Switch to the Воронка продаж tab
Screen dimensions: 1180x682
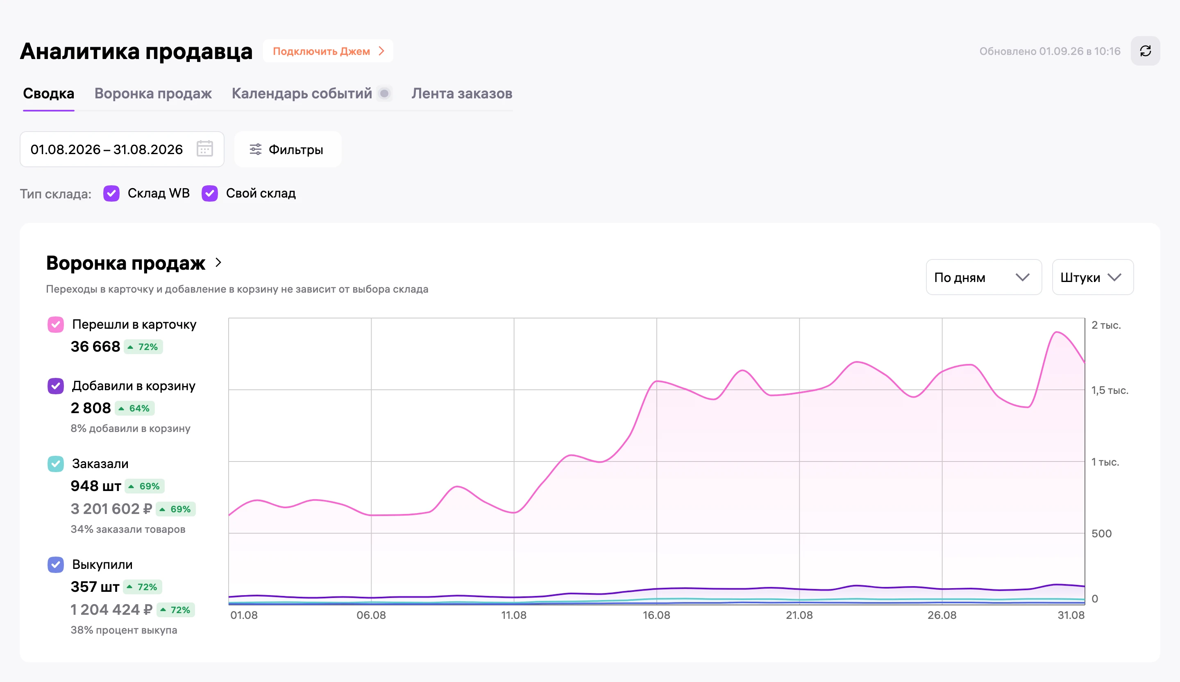[x=153, y=94]
